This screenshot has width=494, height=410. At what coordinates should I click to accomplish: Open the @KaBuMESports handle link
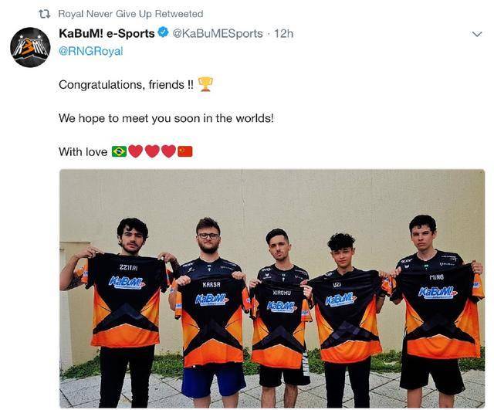click(x=218, y=33)
